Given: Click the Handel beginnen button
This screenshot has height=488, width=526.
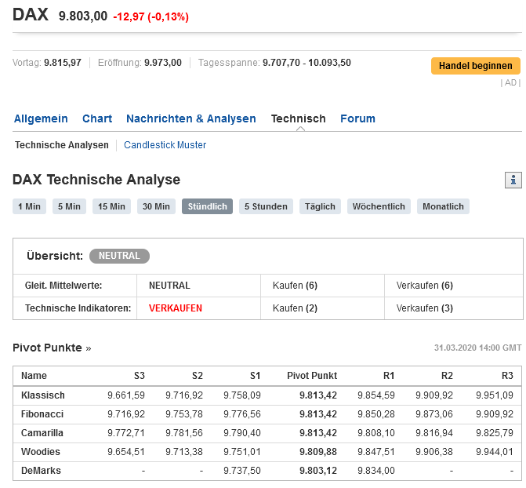Looking at the screenshot, I should 475,66.
